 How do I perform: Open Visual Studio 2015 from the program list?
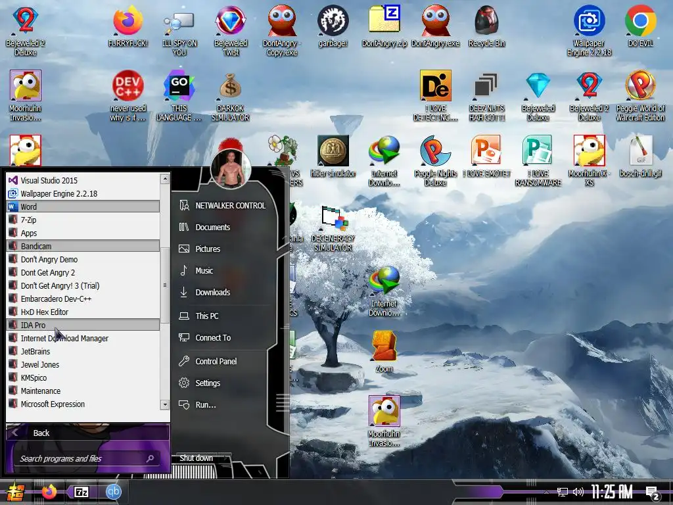83,180
